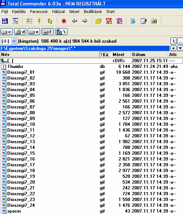Click the icon of Dioszegi7_12
The image size is (183, 214).
click(4, 136)
